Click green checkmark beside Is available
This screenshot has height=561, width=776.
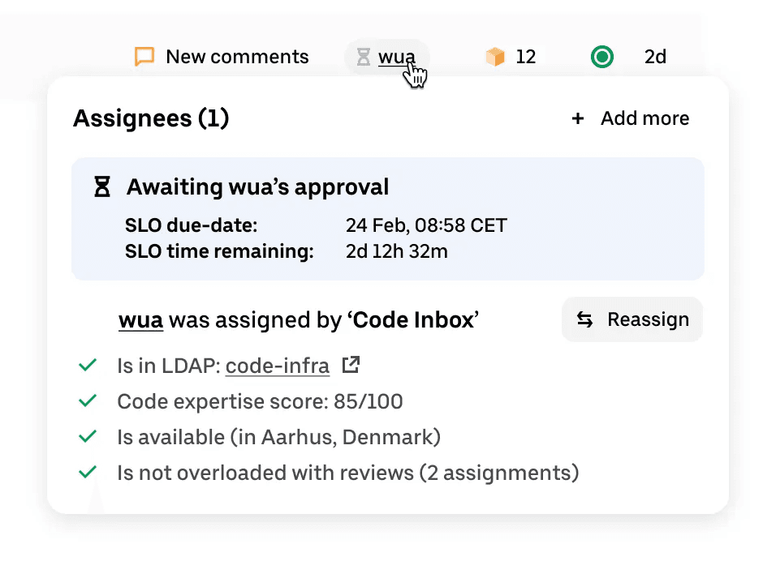88,436
